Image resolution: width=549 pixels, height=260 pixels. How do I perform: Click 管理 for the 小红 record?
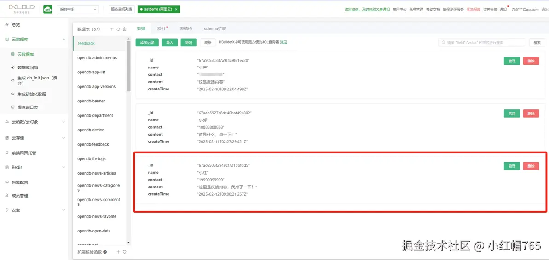tap(512, 166)
